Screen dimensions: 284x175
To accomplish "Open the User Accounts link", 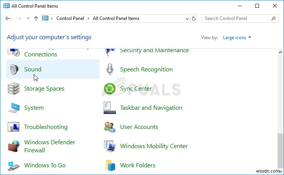I will click(x=139, y=127).
